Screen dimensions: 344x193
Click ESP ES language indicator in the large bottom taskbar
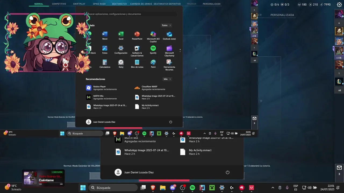296,188
